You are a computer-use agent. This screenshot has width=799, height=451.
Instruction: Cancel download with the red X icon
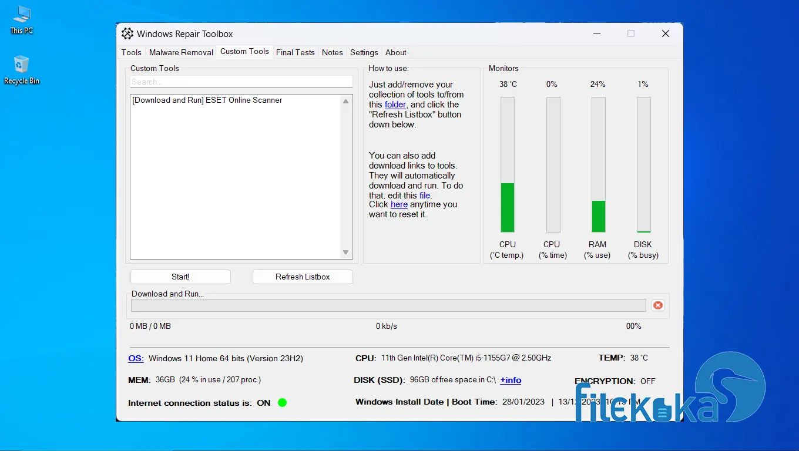pyautogui.click(x=658, y=305)
